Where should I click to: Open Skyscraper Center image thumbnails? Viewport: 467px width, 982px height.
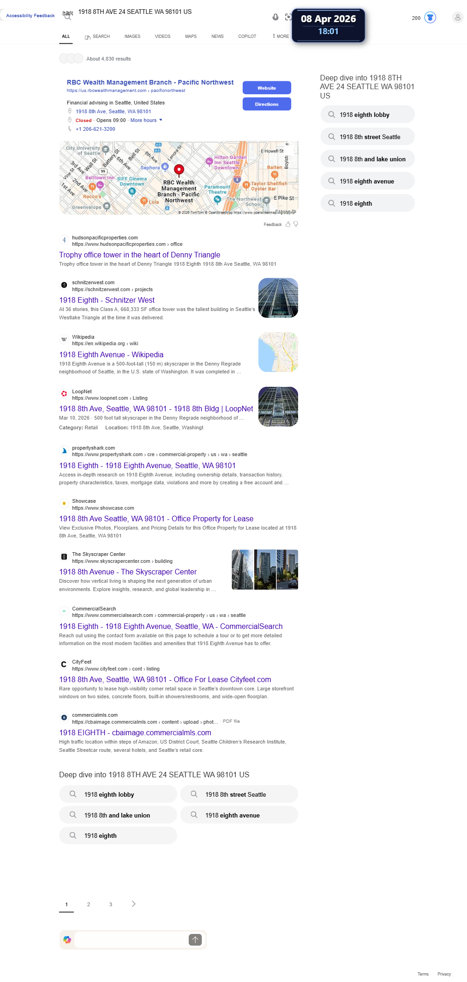click(x=265, y=569)
